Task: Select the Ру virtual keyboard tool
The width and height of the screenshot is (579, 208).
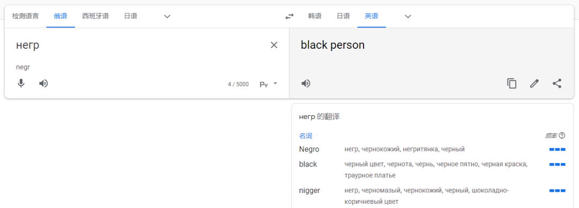Action: coord(264,85)
